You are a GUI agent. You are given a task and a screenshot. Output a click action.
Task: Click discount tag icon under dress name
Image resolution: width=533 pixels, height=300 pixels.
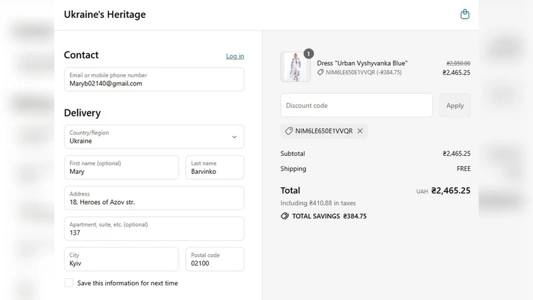coord(320,72)
